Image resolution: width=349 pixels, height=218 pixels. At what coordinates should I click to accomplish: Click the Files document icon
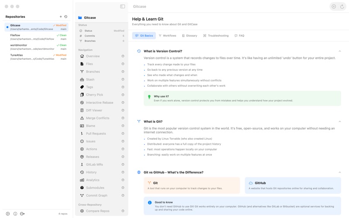click(82, 64)
